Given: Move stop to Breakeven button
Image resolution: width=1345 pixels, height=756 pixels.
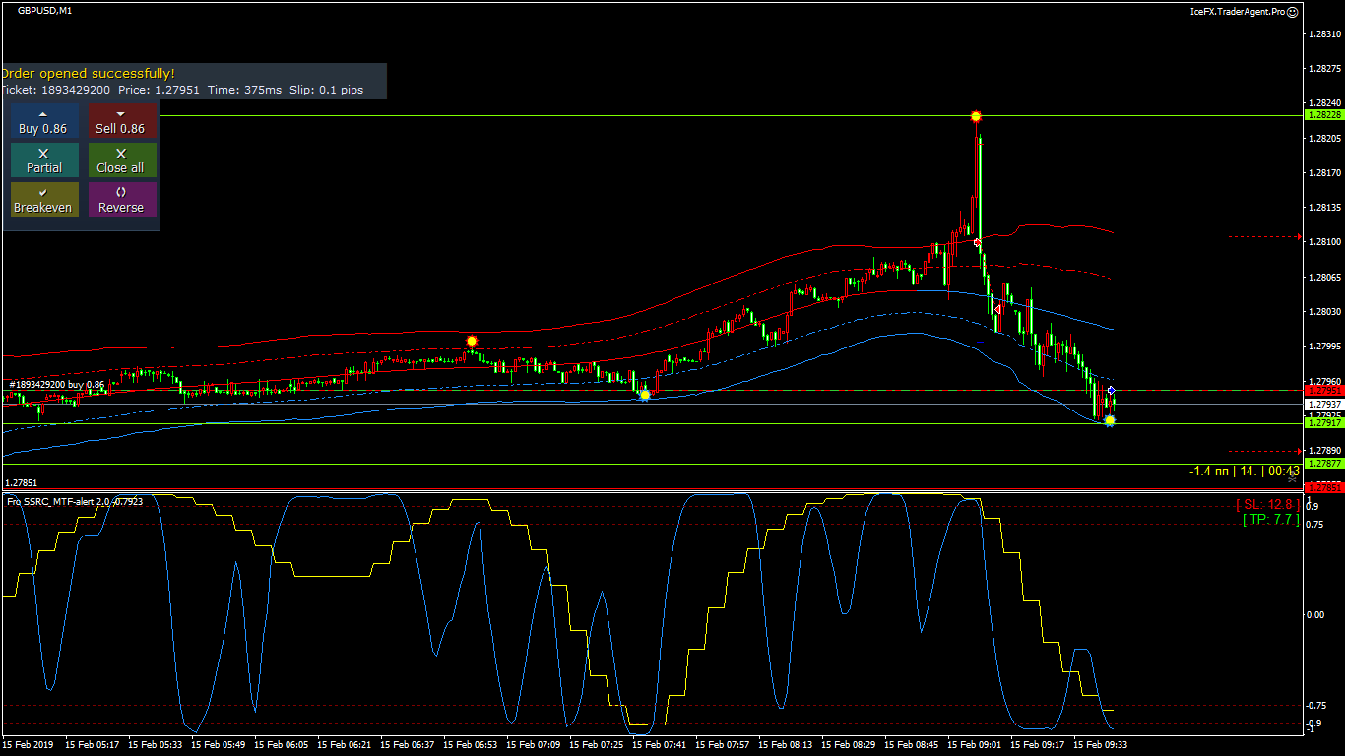Looking at the screenshot, I should point(43,200).
